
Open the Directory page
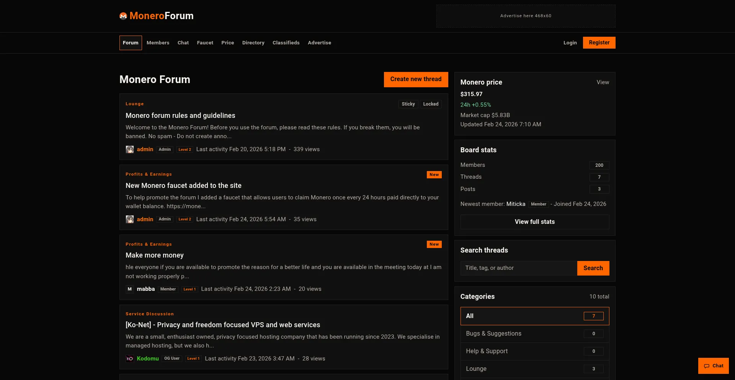[253, 43]
